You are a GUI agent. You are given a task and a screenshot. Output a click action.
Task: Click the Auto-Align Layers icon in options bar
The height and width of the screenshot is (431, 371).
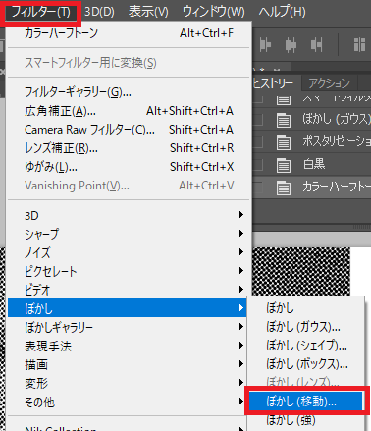(359, 44)
